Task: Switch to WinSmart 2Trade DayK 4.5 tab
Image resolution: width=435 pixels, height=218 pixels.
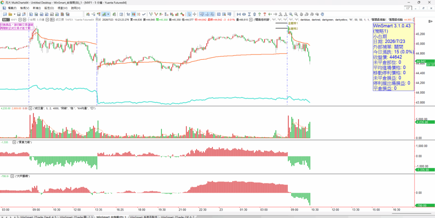Action: click(38, 217)
